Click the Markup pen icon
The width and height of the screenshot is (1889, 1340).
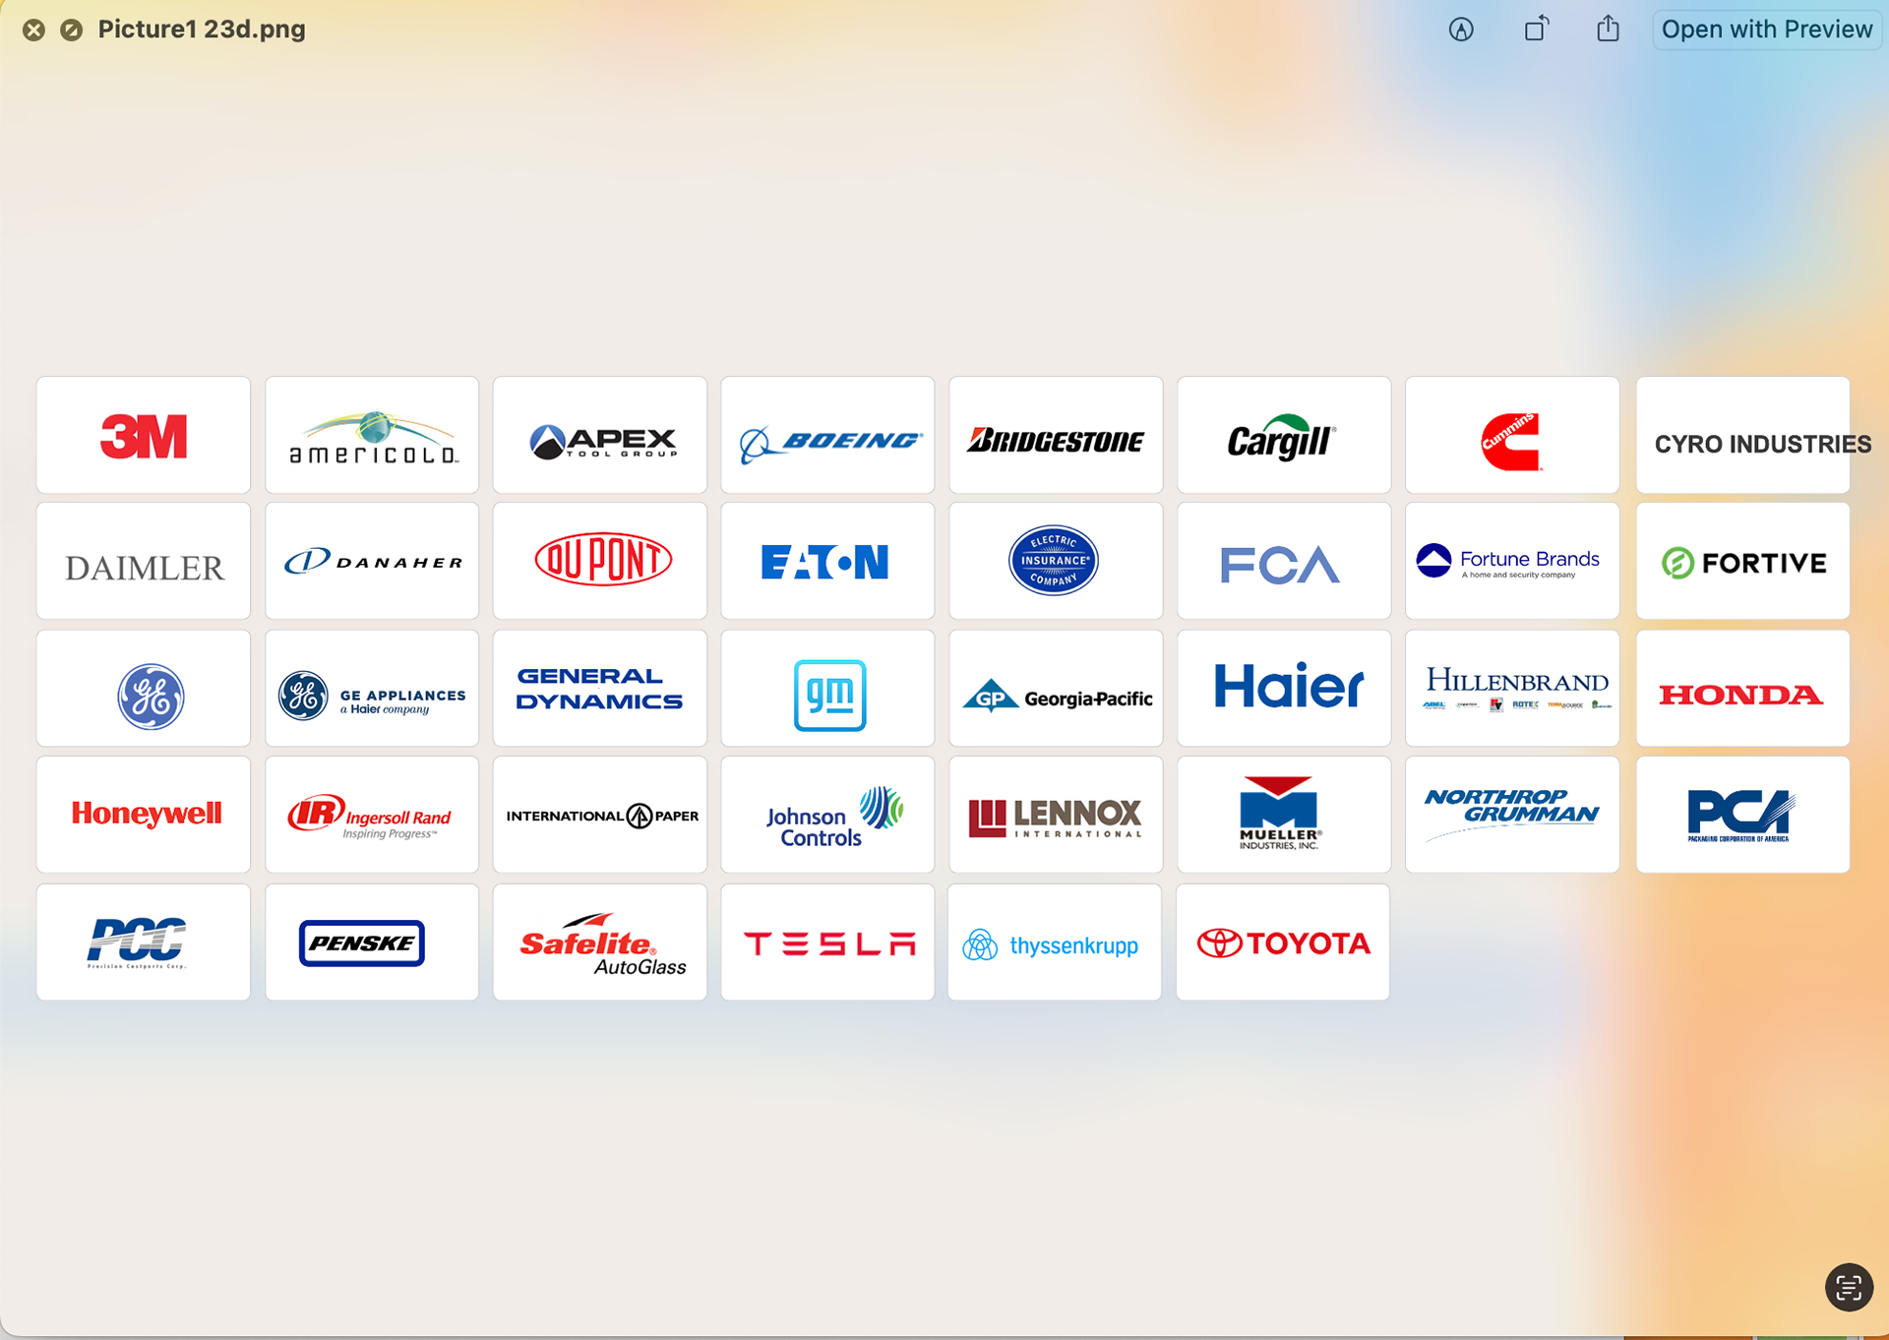coord(1461,30)
